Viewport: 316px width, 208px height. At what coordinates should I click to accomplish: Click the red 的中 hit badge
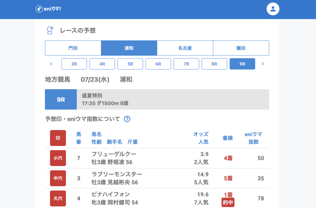point(228,202)
